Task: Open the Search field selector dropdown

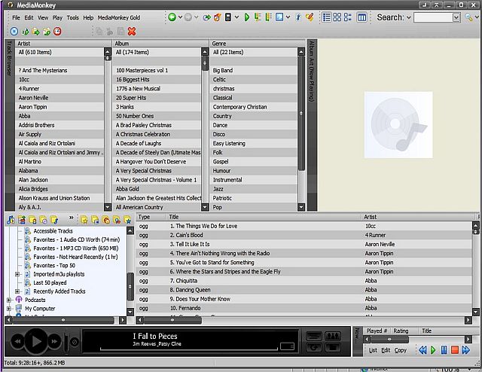Action: (408, 17)
